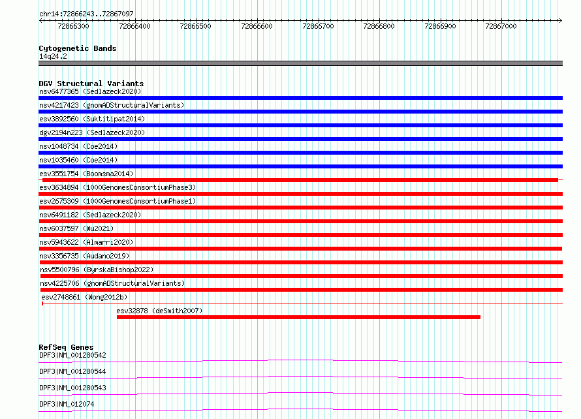Click the DPF3|NM_001280544 transcript label

72,371
